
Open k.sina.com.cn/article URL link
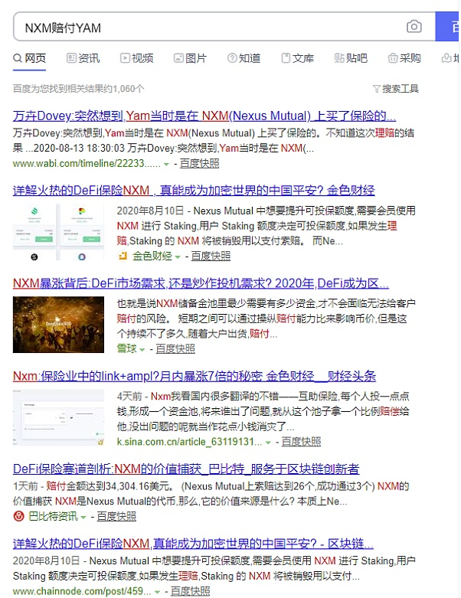(189, 442)
